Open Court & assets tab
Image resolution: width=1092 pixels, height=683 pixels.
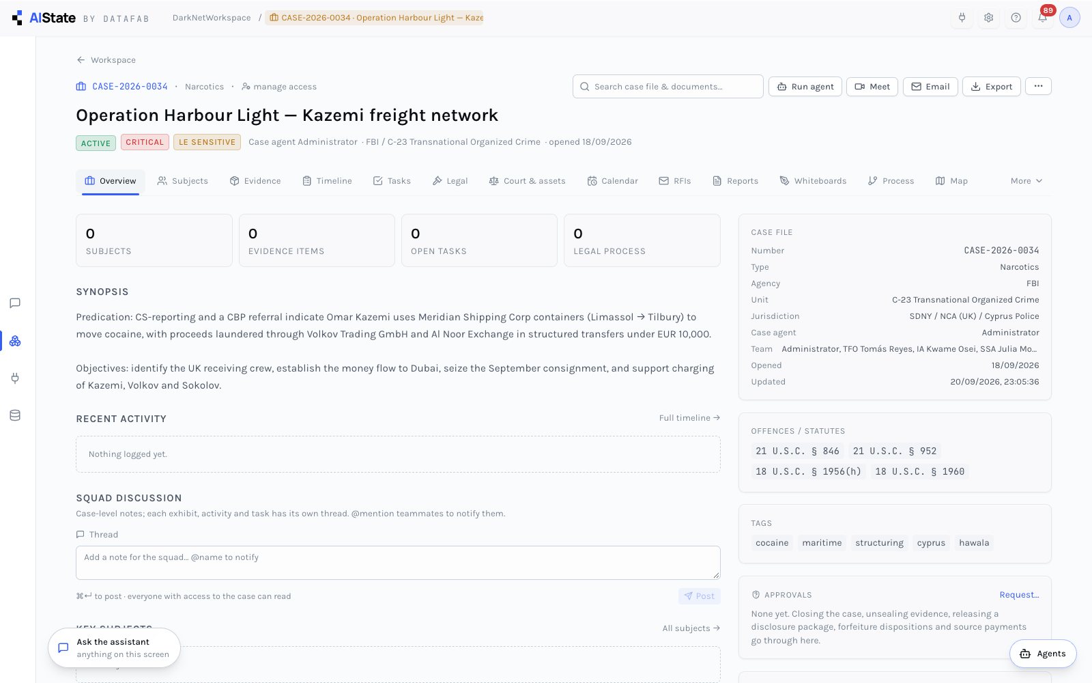(527, 181)
